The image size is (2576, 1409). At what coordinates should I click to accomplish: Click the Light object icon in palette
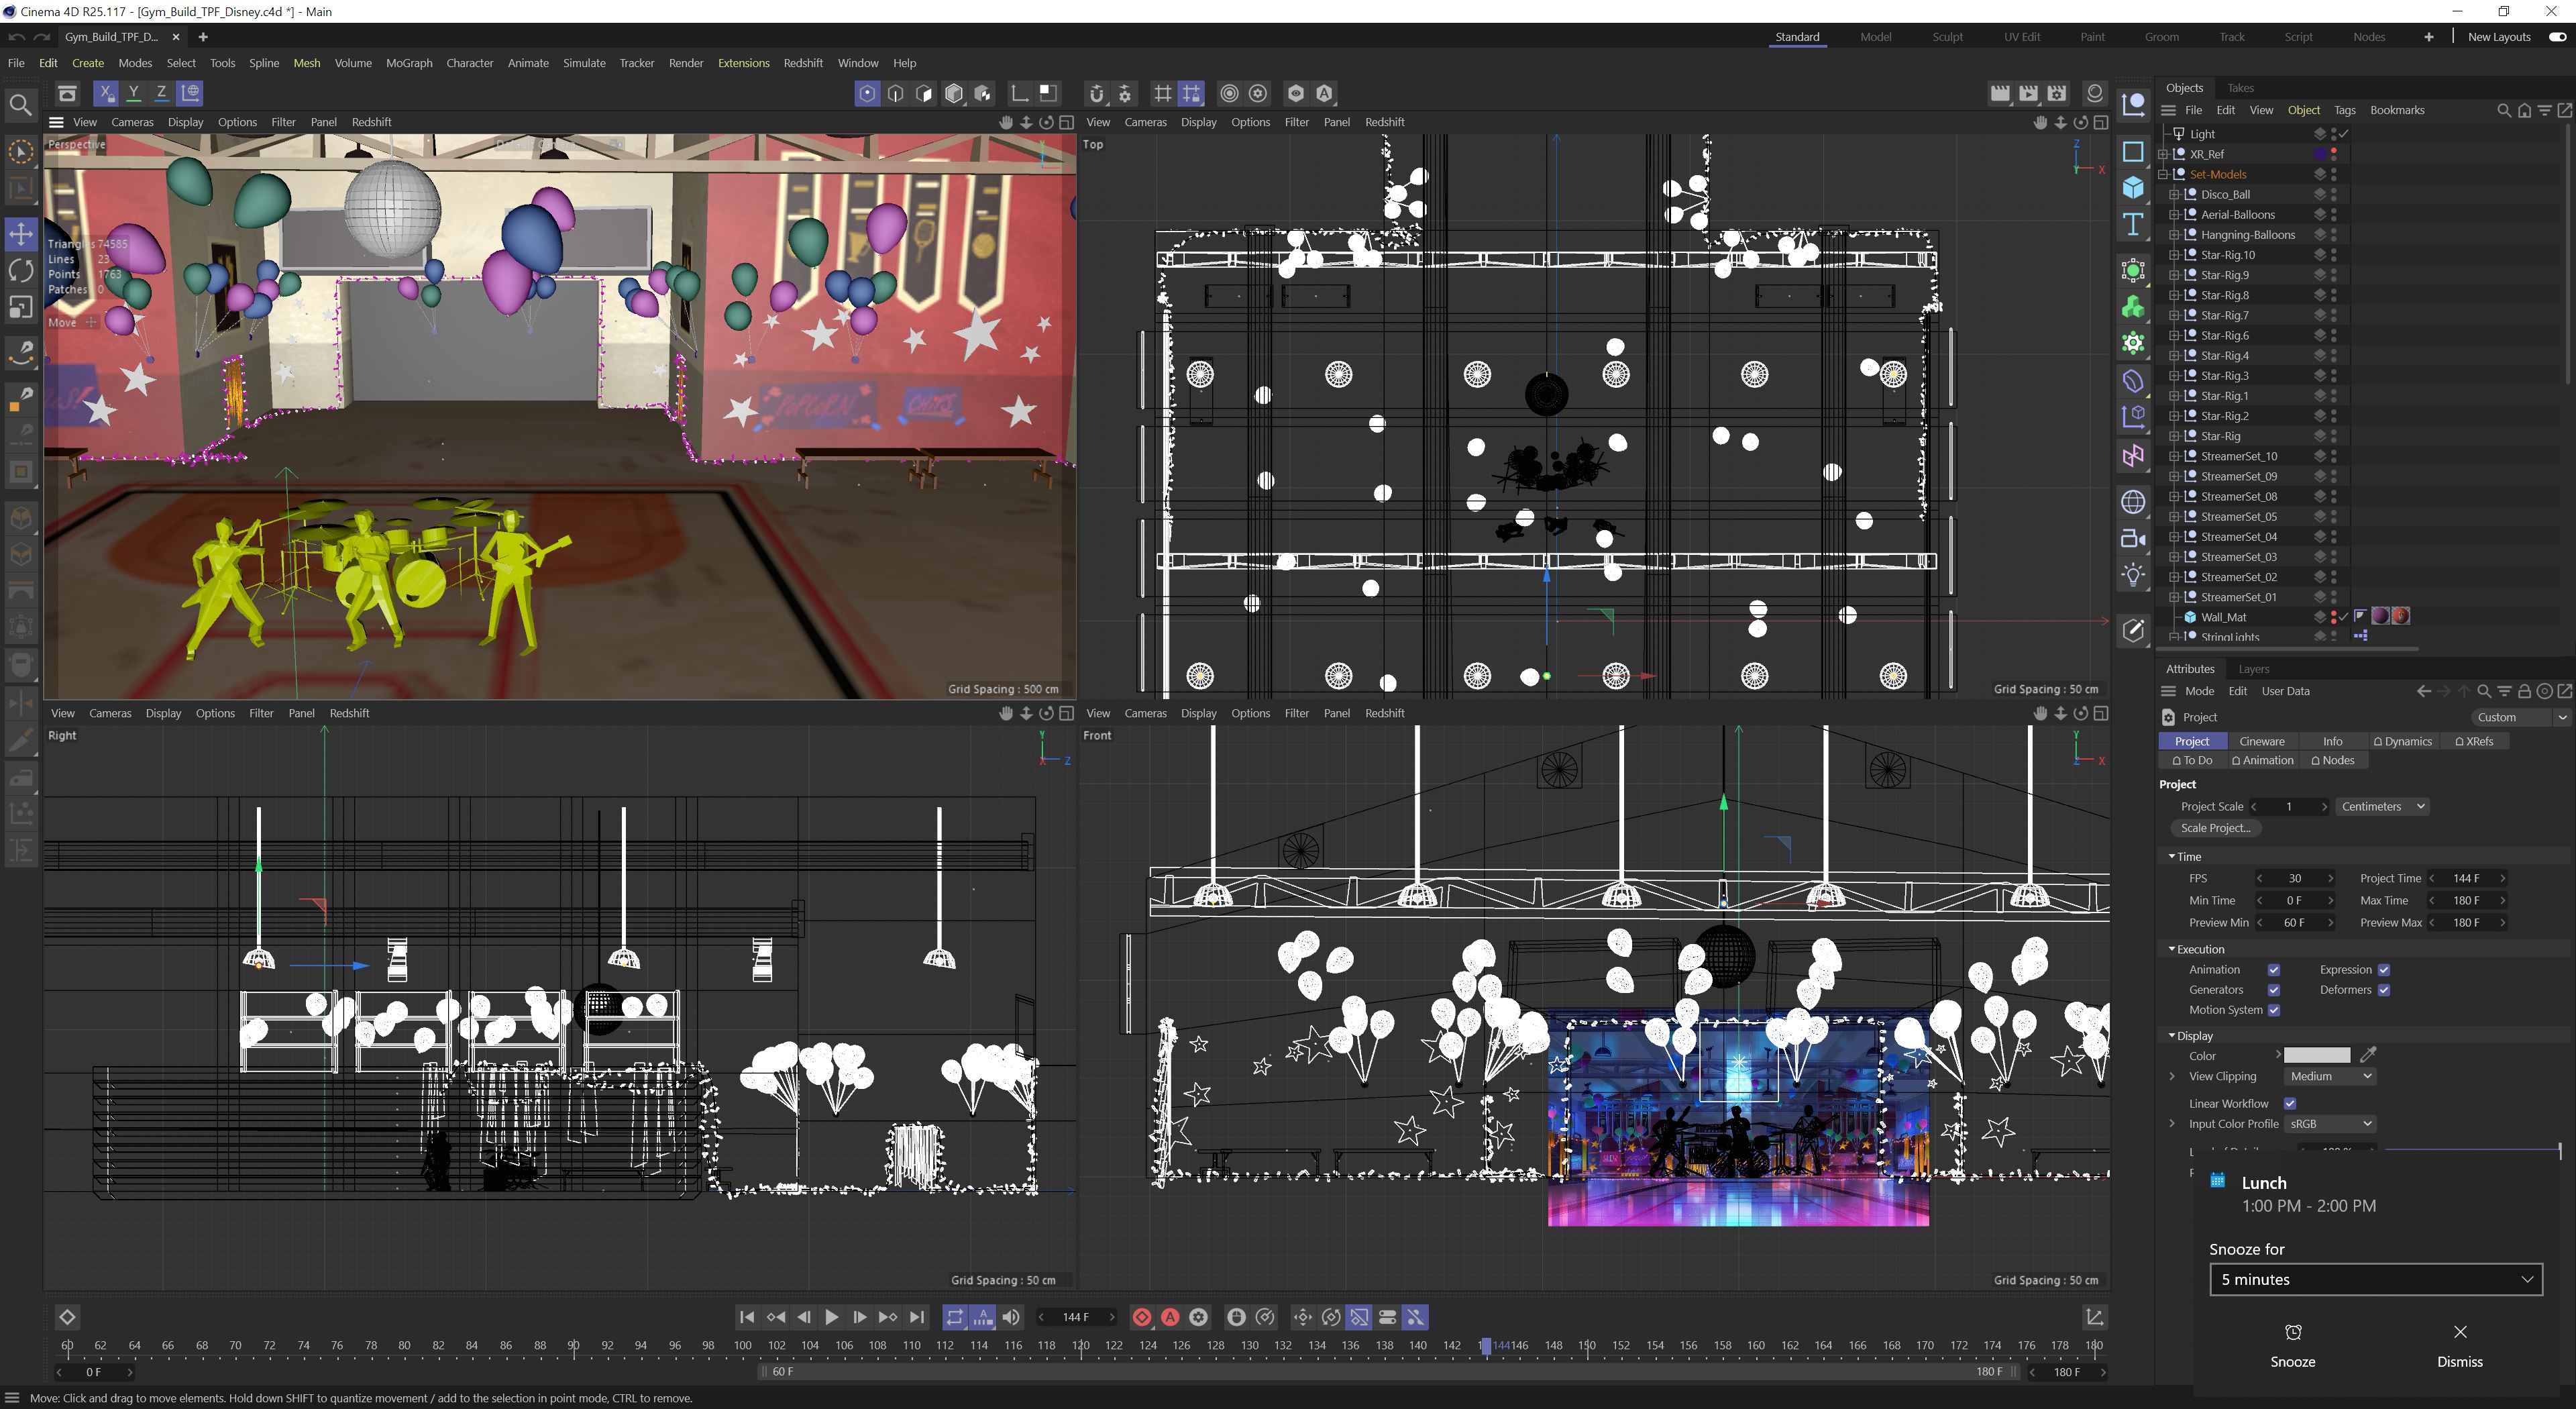(2133, 575)
